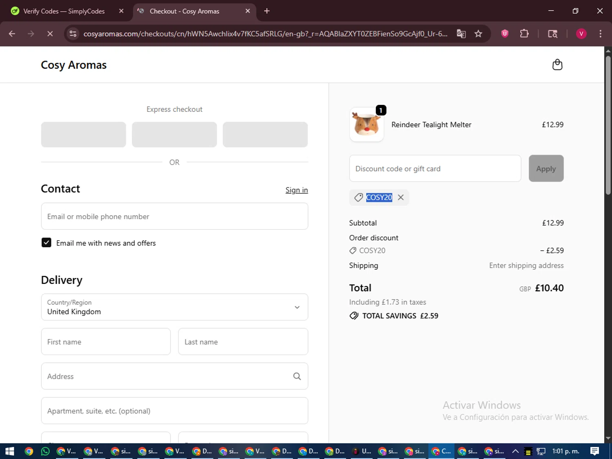Close the Verify Codes — SimplyCodes tab
The image size is (612, 459).
click(121, 11)
